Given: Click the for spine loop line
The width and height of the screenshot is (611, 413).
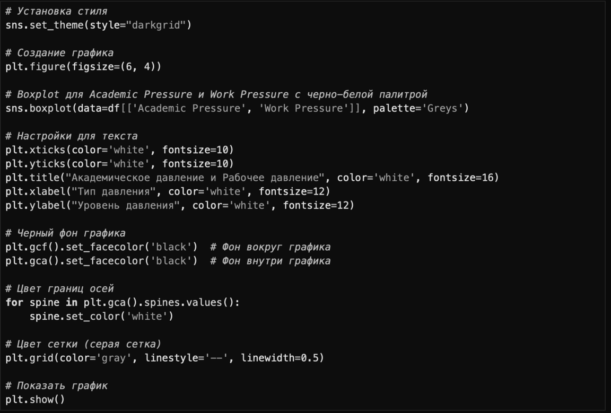Looking at the screenshot, I should (x=123, y=303).
